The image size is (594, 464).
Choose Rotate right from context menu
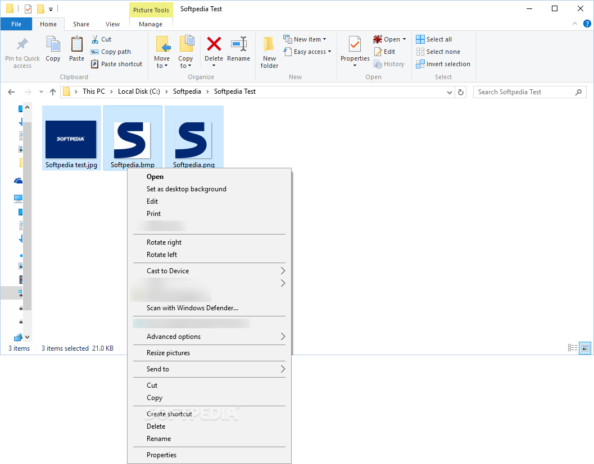coord(209,242)
